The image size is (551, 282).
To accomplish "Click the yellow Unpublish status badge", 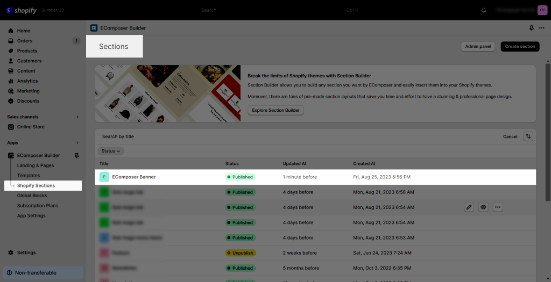I will 241,253.
